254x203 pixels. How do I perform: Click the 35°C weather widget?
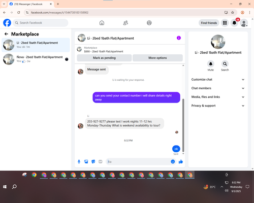point(210,187)
